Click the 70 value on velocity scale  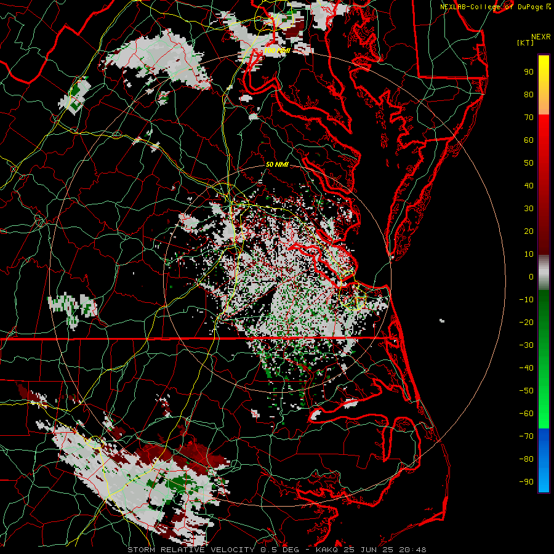pos(529,118)
